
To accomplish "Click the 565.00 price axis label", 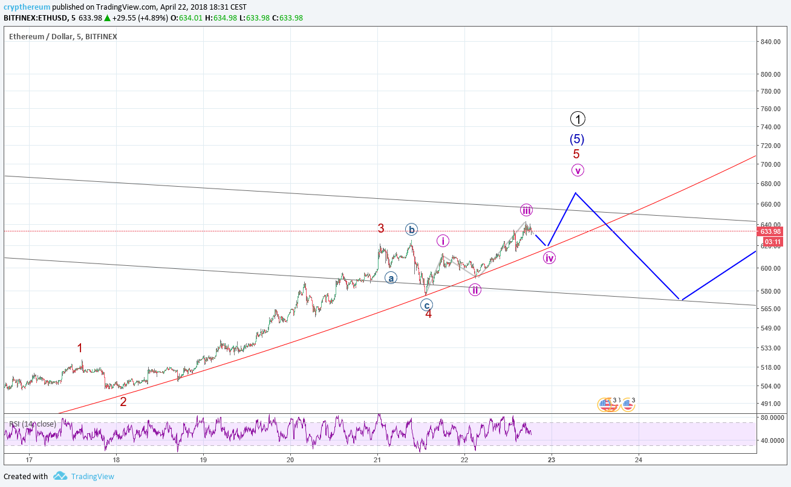I will coord(770,309).
